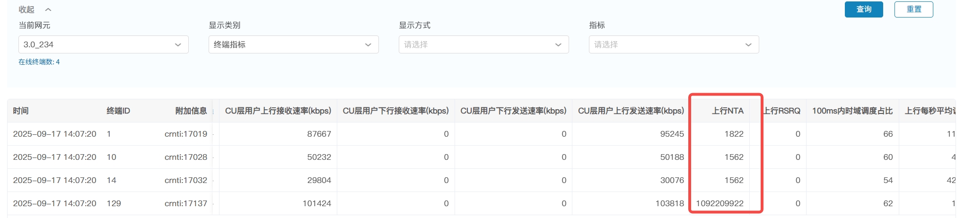
Task: Click the 时间 column header
Action: click(21, 111)
